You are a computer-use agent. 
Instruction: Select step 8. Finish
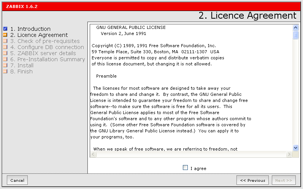click(x=21, y=71)
